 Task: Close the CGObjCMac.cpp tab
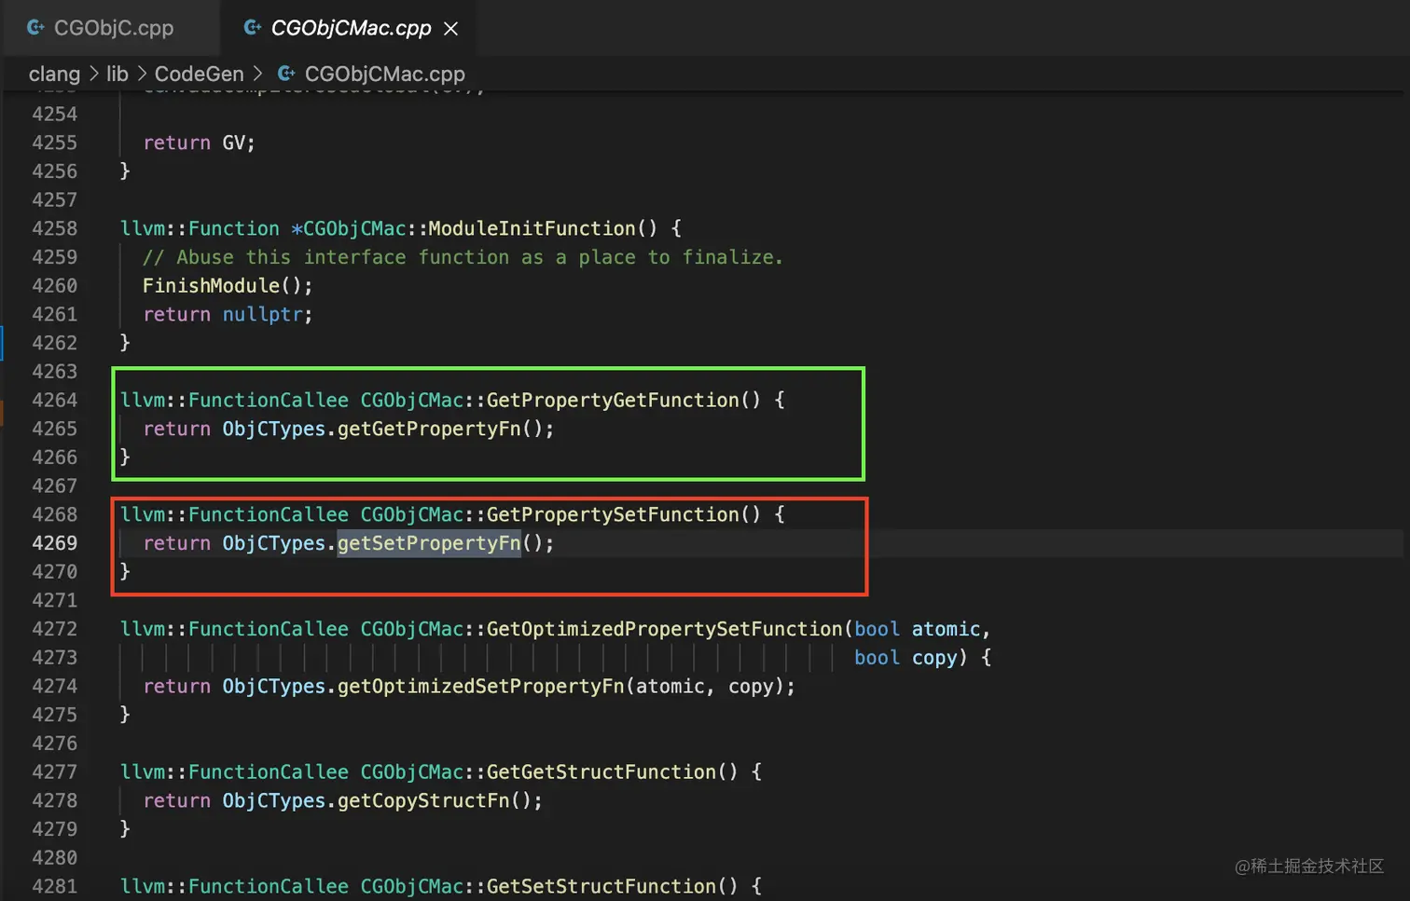tap(451, 29)
